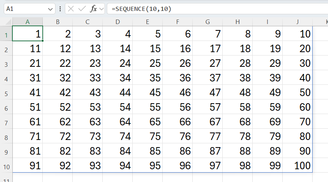Select column G header
This screenshot has width=328, height=182.
[x=208, y=22]
